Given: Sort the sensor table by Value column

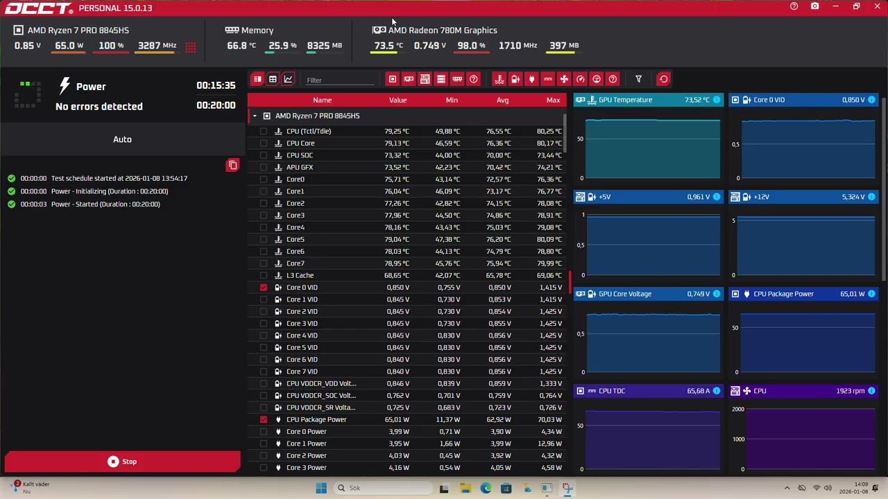Looking at the screenshot, I should point(398,100).
